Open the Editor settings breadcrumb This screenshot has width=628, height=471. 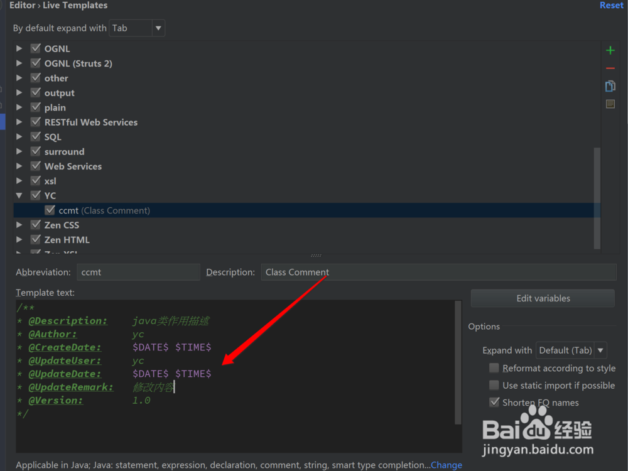[22, 5]
